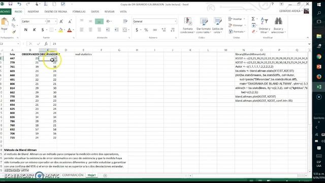Open Dar formato como tabla gallery
325x183 pixels.
[x=204, y=25]
